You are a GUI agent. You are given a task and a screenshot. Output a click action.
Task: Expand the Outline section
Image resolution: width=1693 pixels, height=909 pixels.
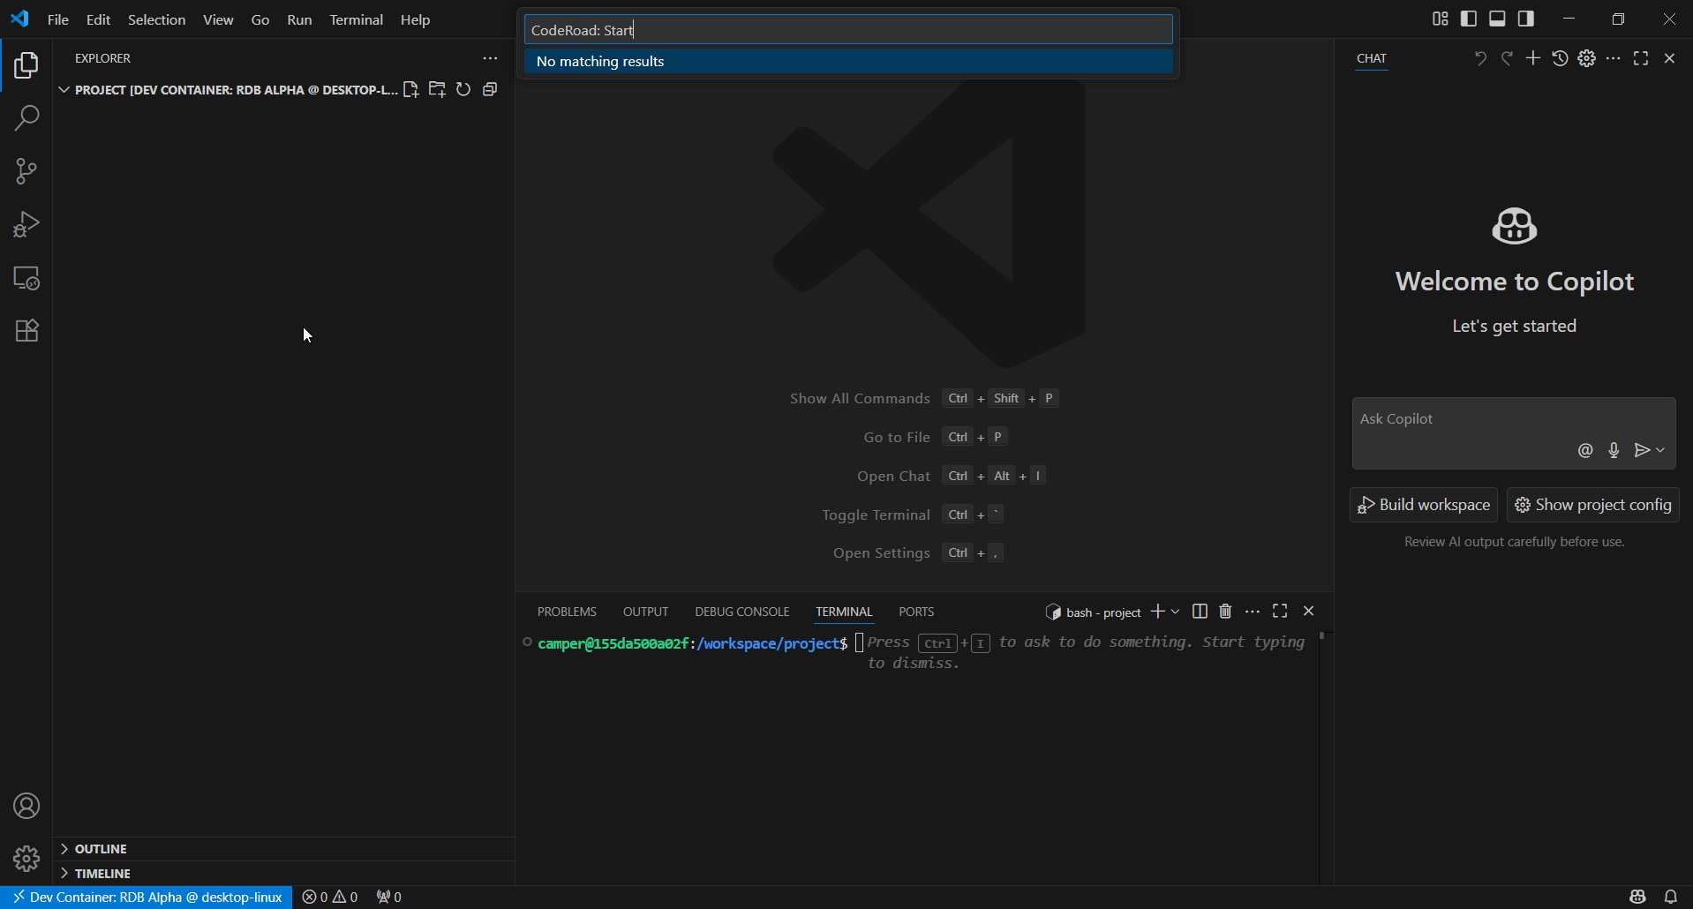click(x=283, y=848)
